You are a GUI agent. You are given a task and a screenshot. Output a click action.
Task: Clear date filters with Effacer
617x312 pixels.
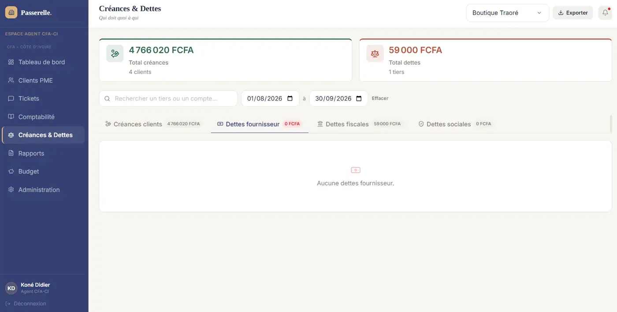pyautogui.click(x=380, y=99)
